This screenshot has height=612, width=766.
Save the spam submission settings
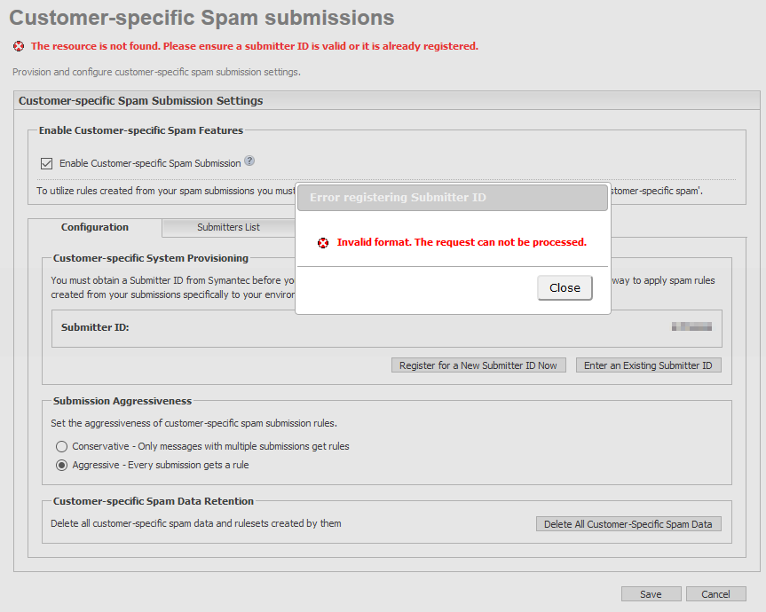click(651, 594)
